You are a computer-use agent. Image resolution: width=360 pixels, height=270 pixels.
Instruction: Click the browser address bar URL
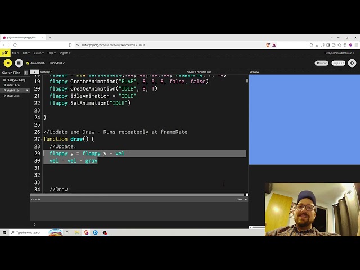click(x=113, y=45)
